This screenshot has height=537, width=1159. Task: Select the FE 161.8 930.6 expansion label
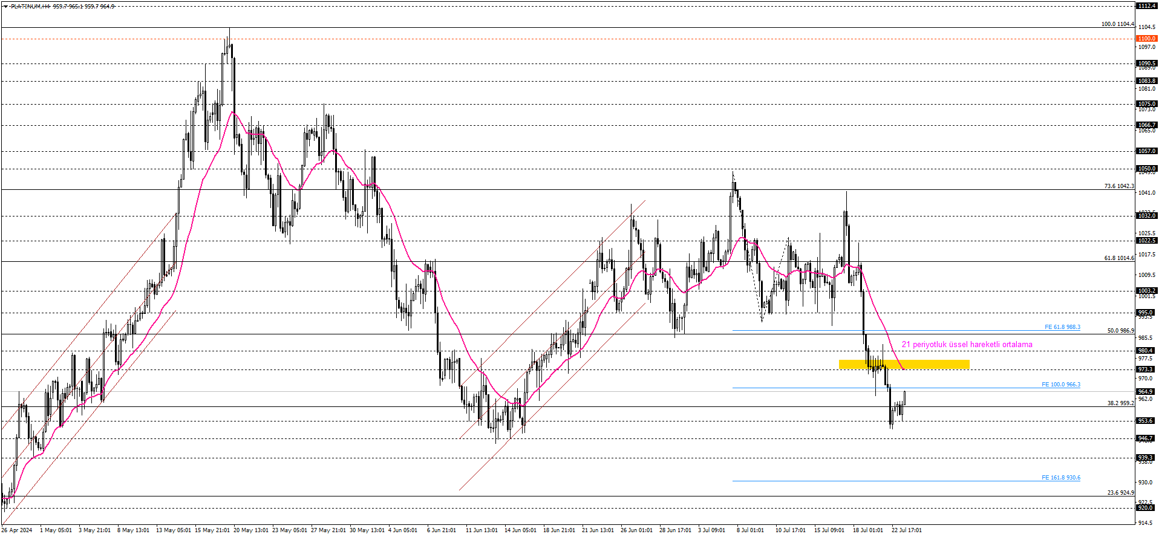[1060, 478]
